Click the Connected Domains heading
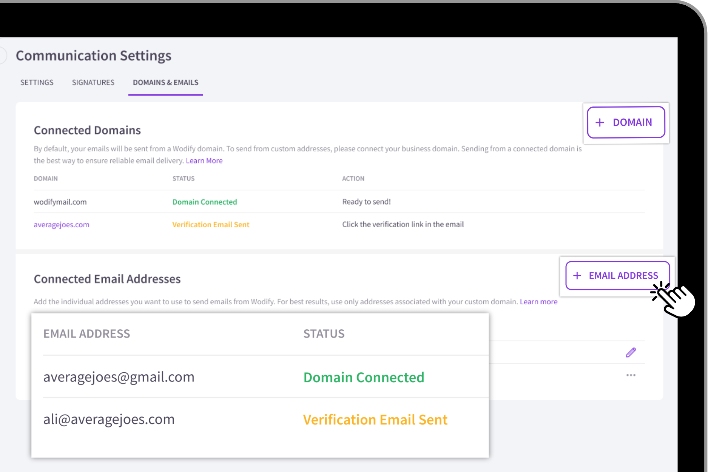This screenshot has width=708, height=472. pos(87,130)
